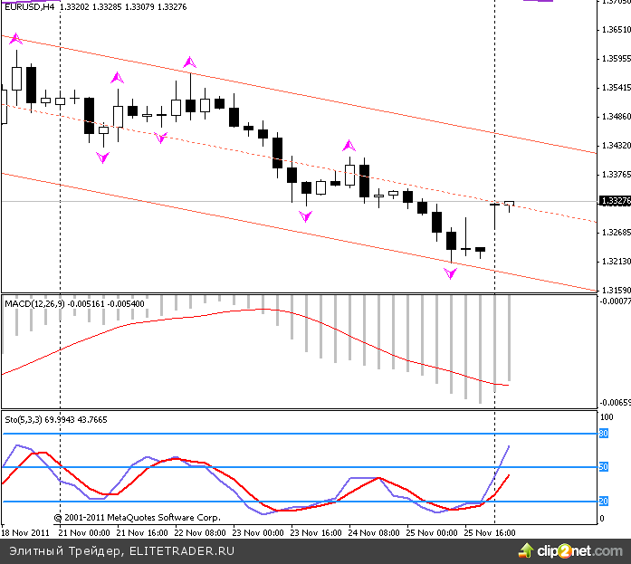Screen dimensions: 631x564
Task: Click the down fractal arrow below 25 Nov low
Action: 451,272
